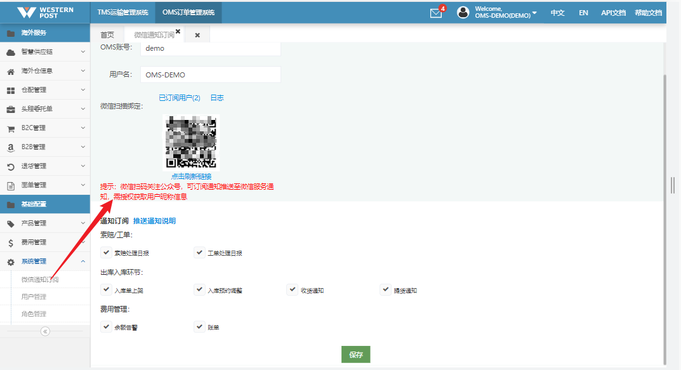Click the green 保存 button
The height and width of the screenshot is (370, 681).
coord(355,354)
